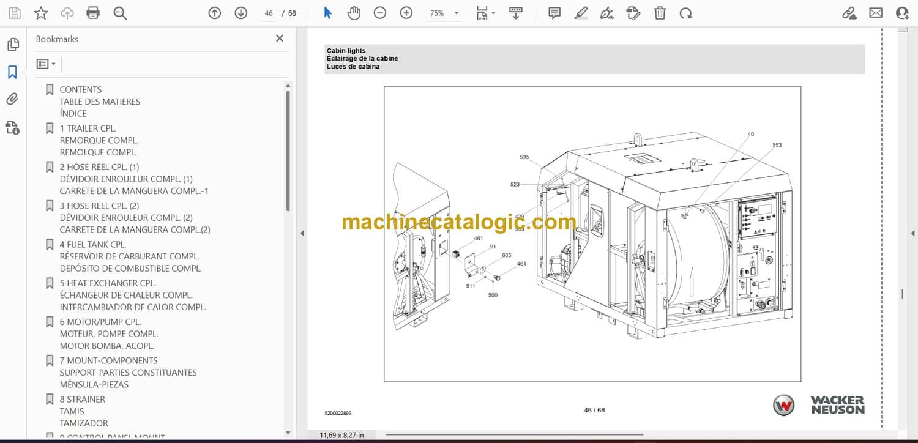Image resolution: width=918 pixels, height=443 pixels.
Task: Delete with the trash icon
Action: (660, 13)
